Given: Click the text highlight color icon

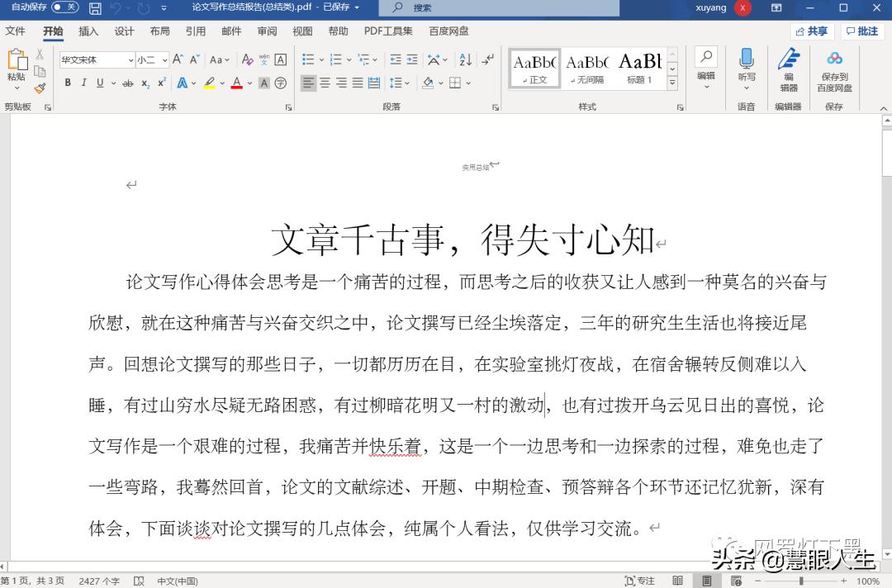Looking at the screenshot, I should 209,82.
